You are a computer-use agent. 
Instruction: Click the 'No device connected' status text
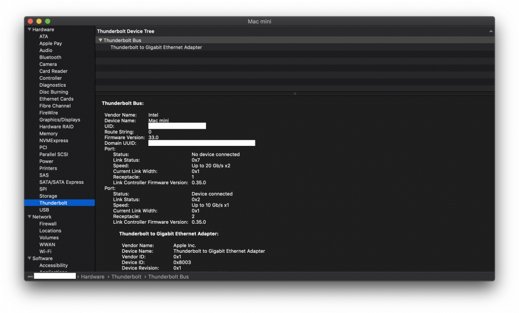pos(215,154)
